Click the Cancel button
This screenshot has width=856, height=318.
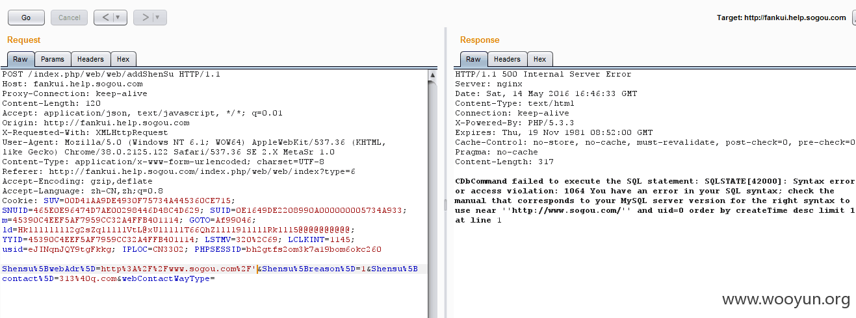click(x=69, y=18)
